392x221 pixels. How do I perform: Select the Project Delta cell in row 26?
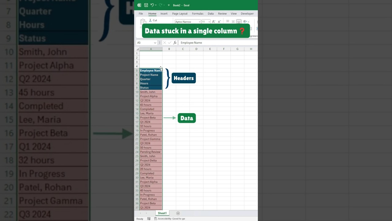(151, 161)
